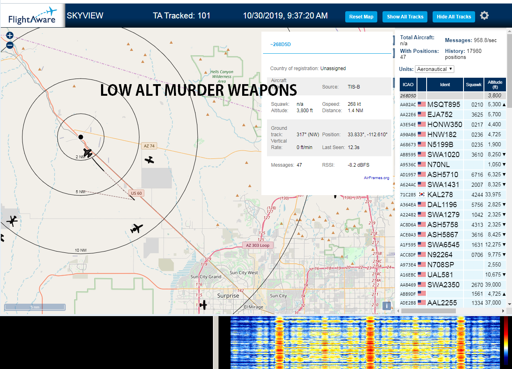Select the N5199B aircraft row
The image size is (512, 369).
point(453,144)
